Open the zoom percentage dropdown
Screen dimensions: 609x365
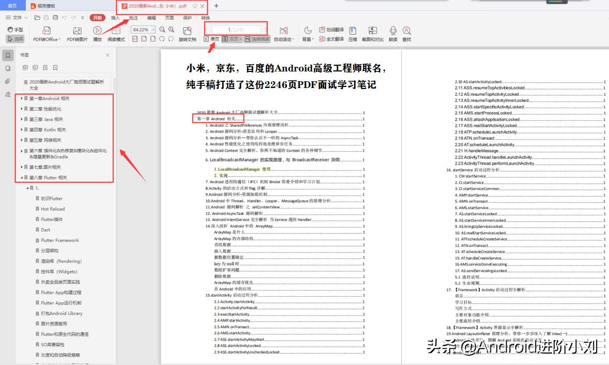(153, 29)
